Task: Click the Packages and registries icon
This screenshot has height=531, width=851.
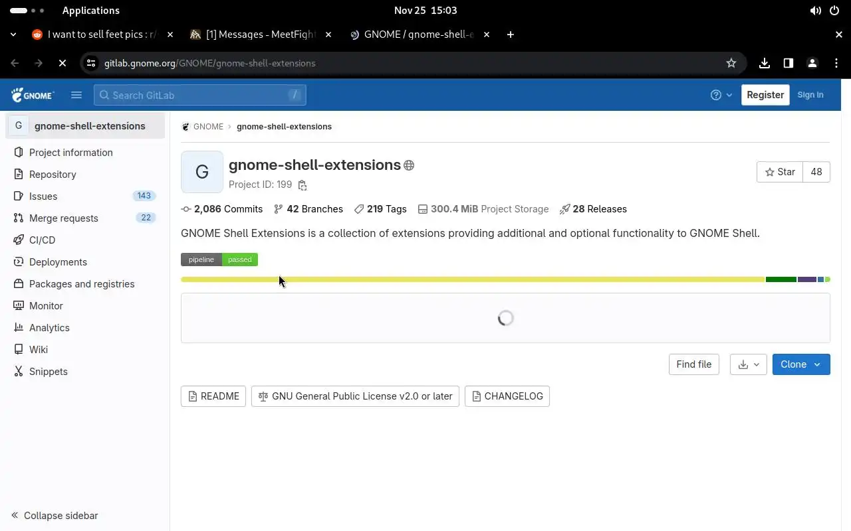Action: point(19,284)
